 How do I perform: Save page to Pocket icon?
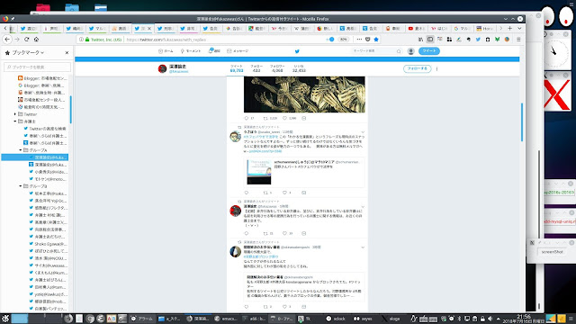point(368,40)
